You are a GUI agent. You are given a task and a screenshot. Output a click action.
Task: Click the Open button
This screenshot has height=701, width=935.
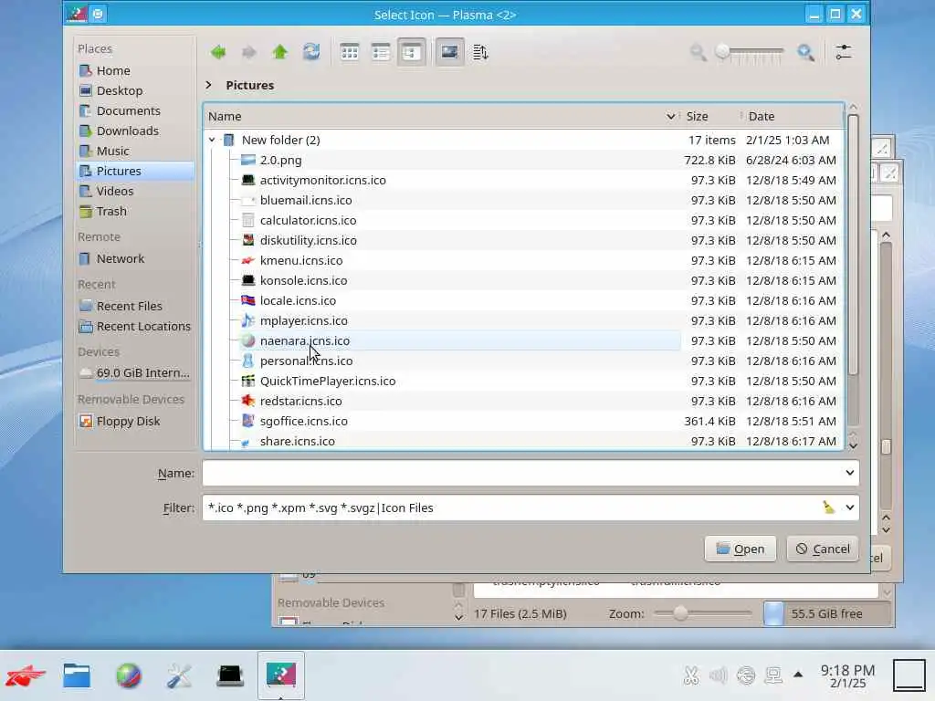tap(740, 549)
